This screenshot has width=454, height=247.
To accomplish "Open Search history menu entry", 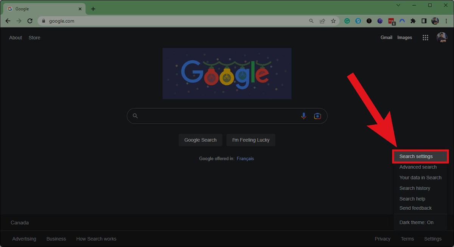I will click(x=415, y=188).
